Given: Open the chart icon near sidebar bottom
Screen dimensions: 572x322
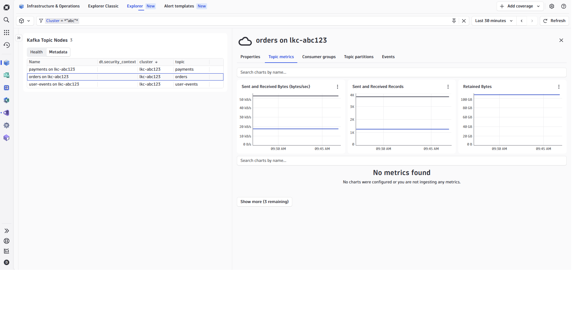Looking at the screenshot, I should 7,251.
